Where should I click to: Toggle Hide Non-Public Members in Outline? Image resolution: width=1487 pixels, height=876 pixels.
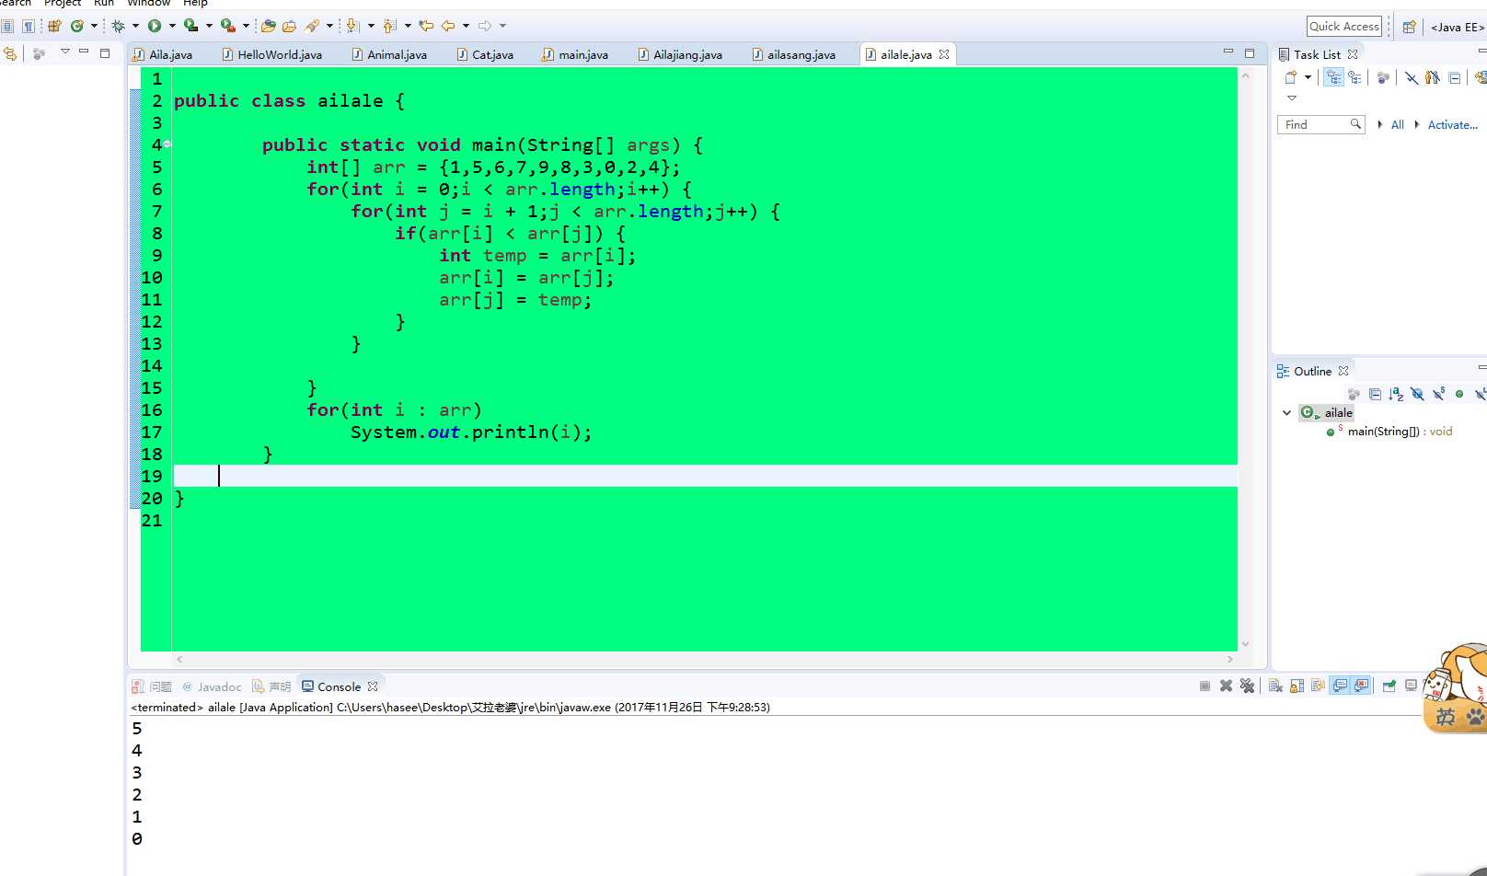[1459, 394]
